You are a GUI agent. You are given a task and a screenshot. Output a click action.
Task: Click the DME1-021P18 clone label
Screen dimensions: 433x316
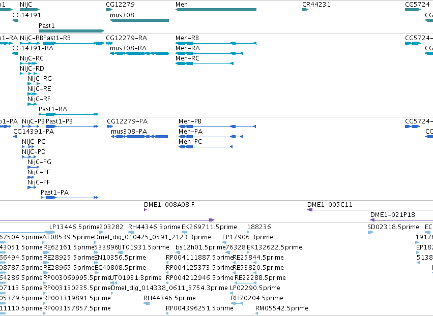point(392,215)
